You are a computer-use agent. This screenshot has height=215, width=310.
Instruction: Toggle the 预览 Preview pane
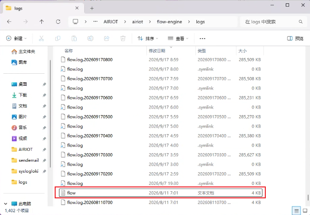(295, 39)
